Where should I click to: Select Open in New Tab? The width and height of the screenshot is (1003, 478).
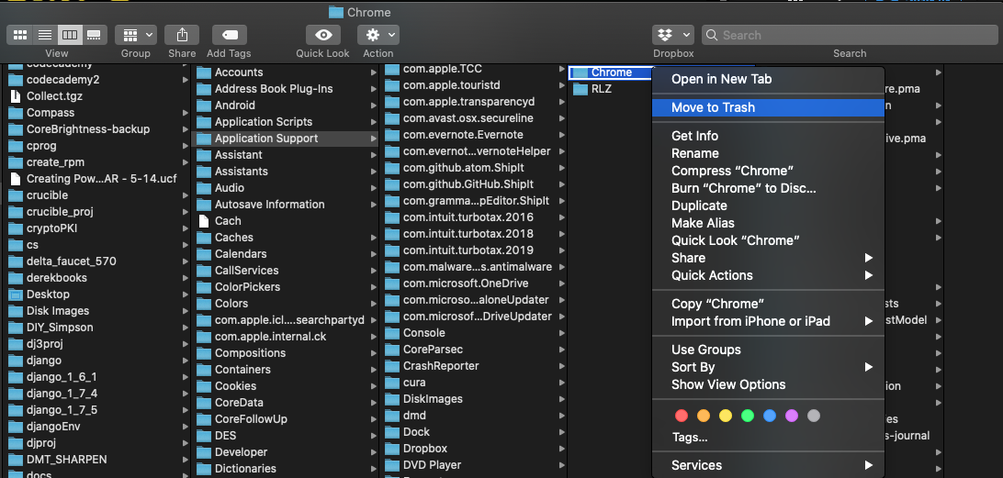768,79
